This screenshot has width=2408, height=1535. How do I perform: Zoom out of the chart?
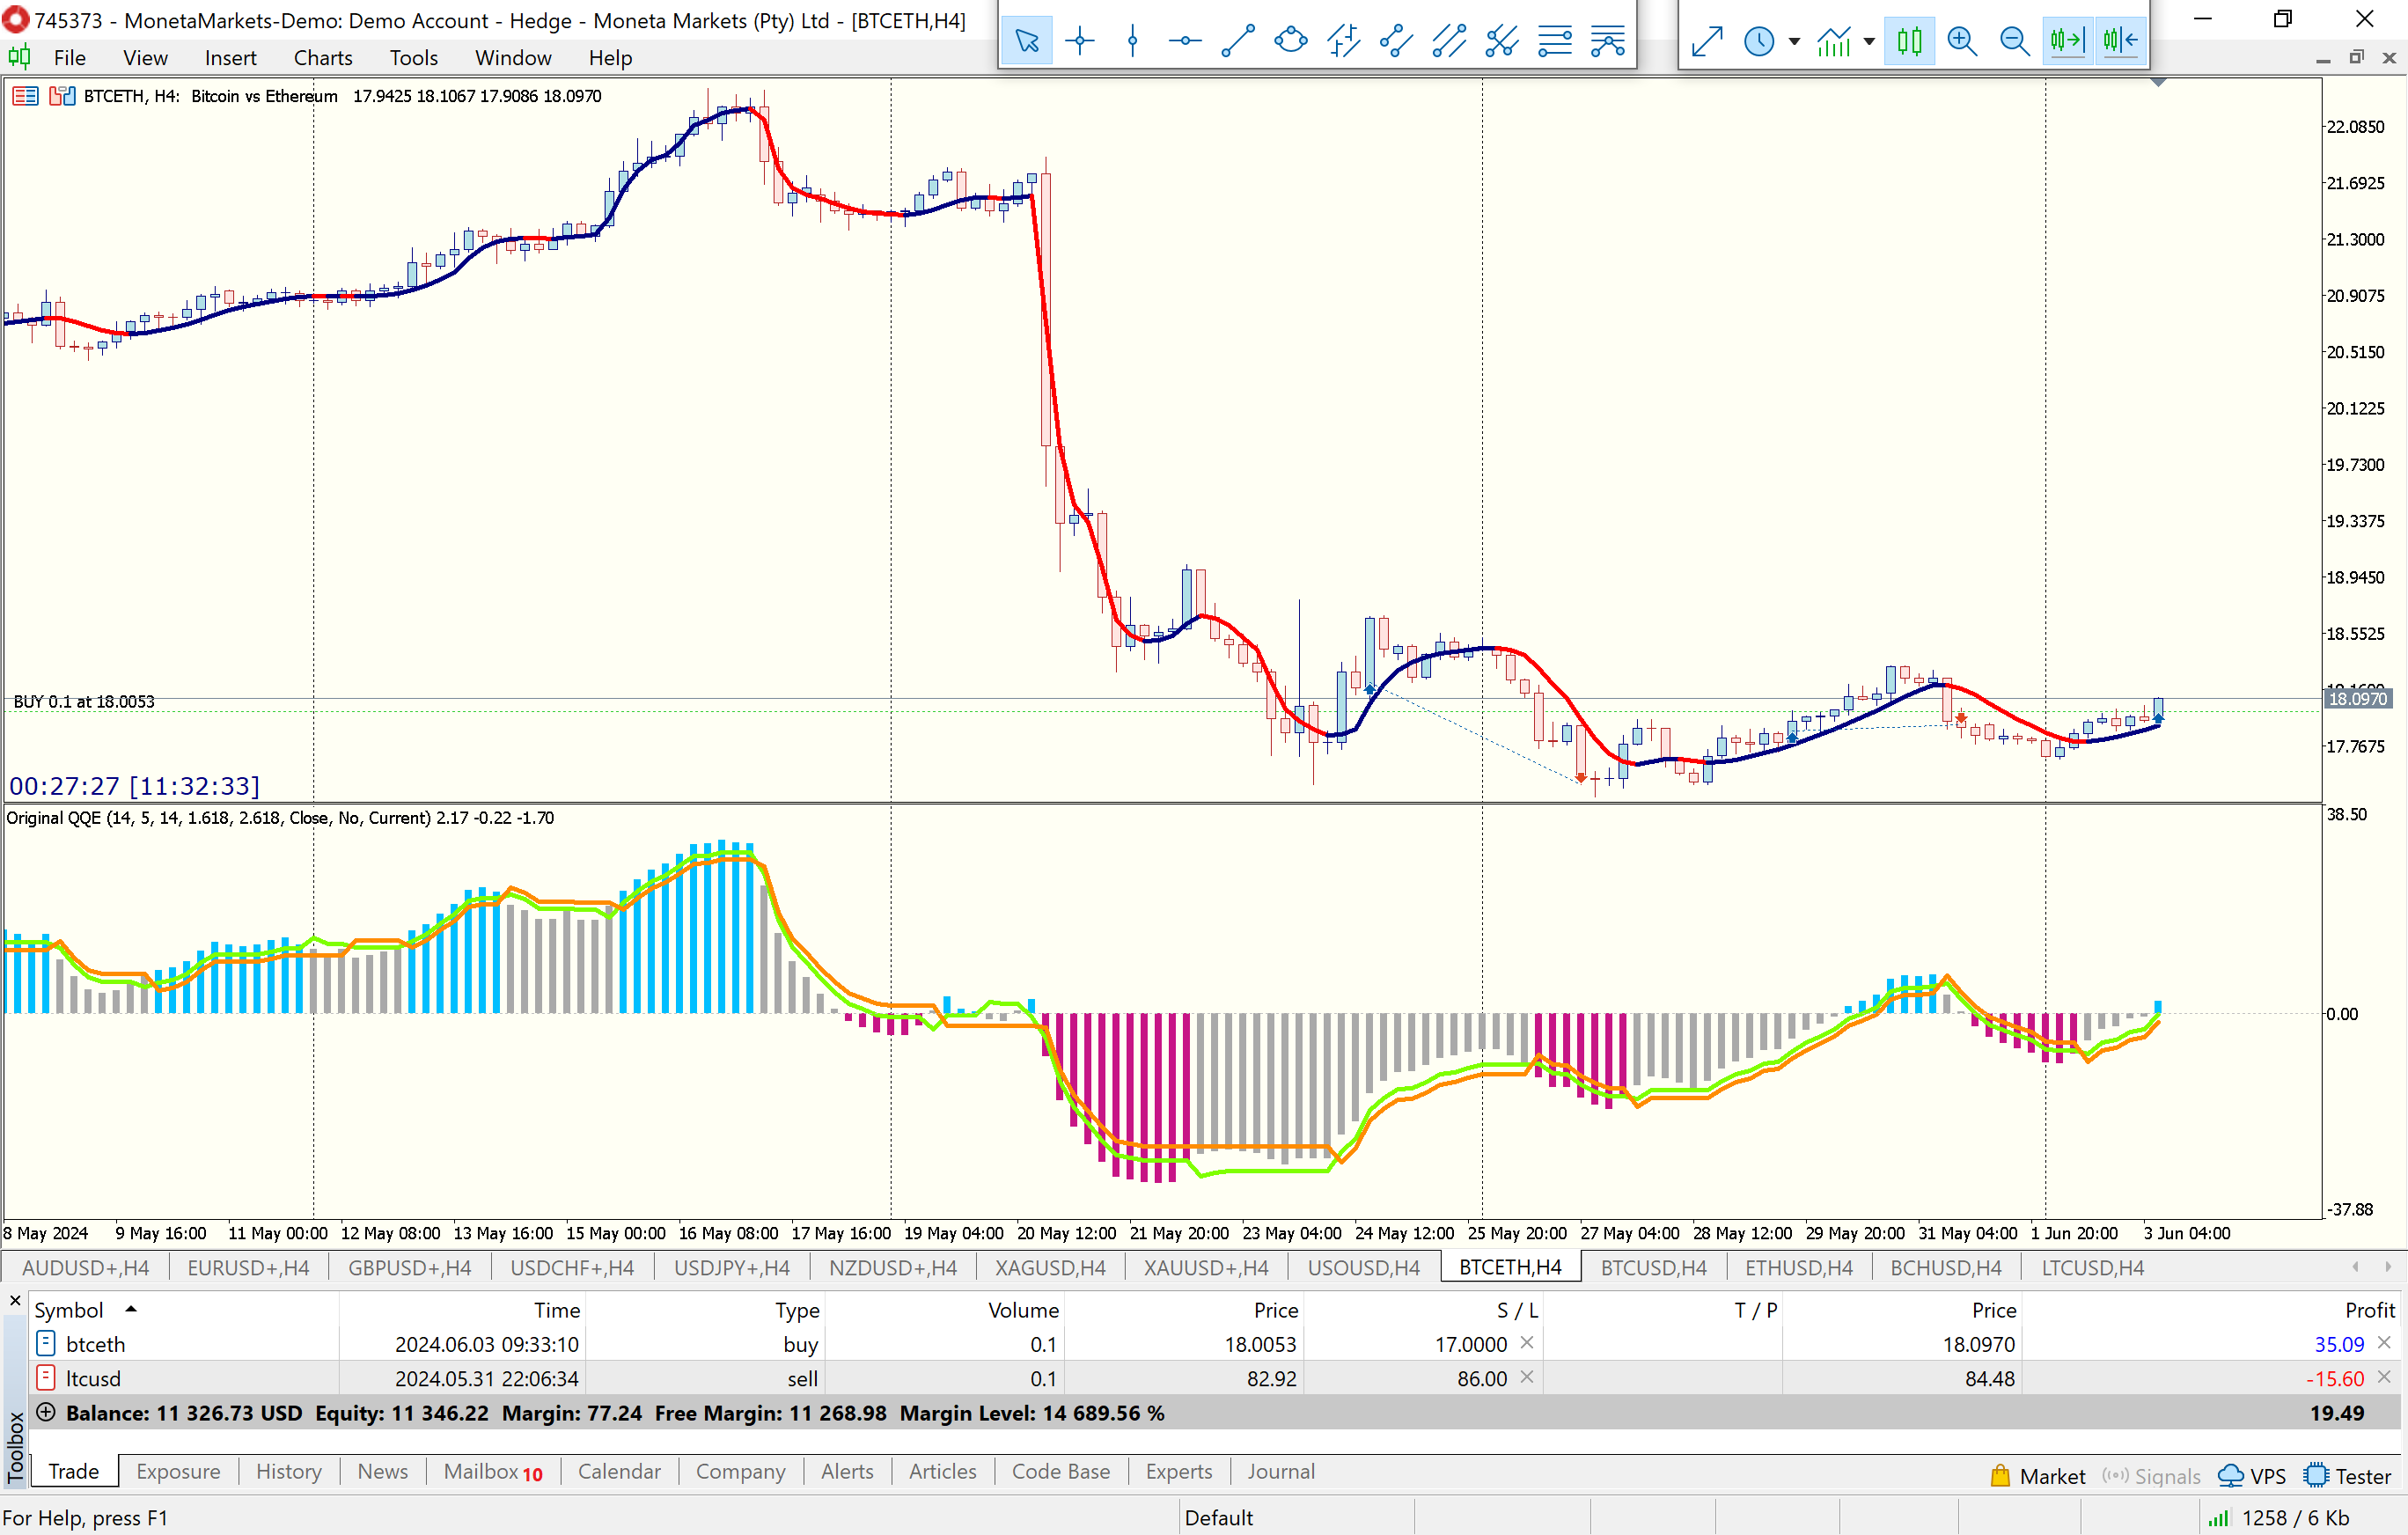coord(2014,41)
